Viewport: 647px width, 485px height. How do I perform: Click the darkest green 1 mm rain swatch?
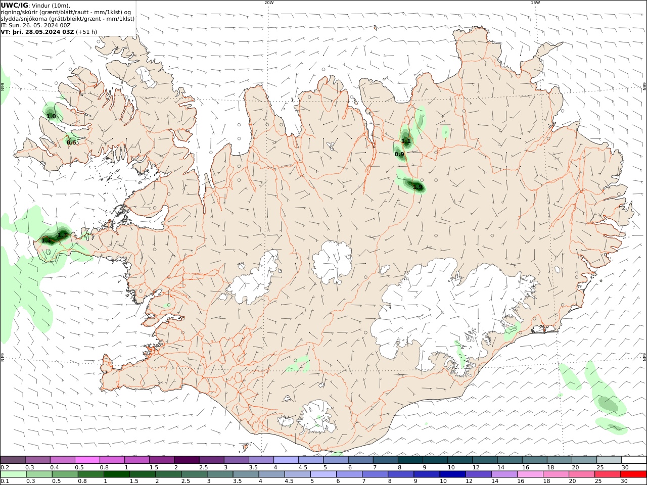[116, 474]
